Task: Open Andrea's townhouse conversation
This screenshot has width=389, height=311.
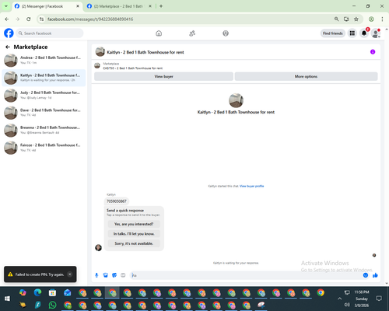Action: pyautogui.click(x=44, y=60)
